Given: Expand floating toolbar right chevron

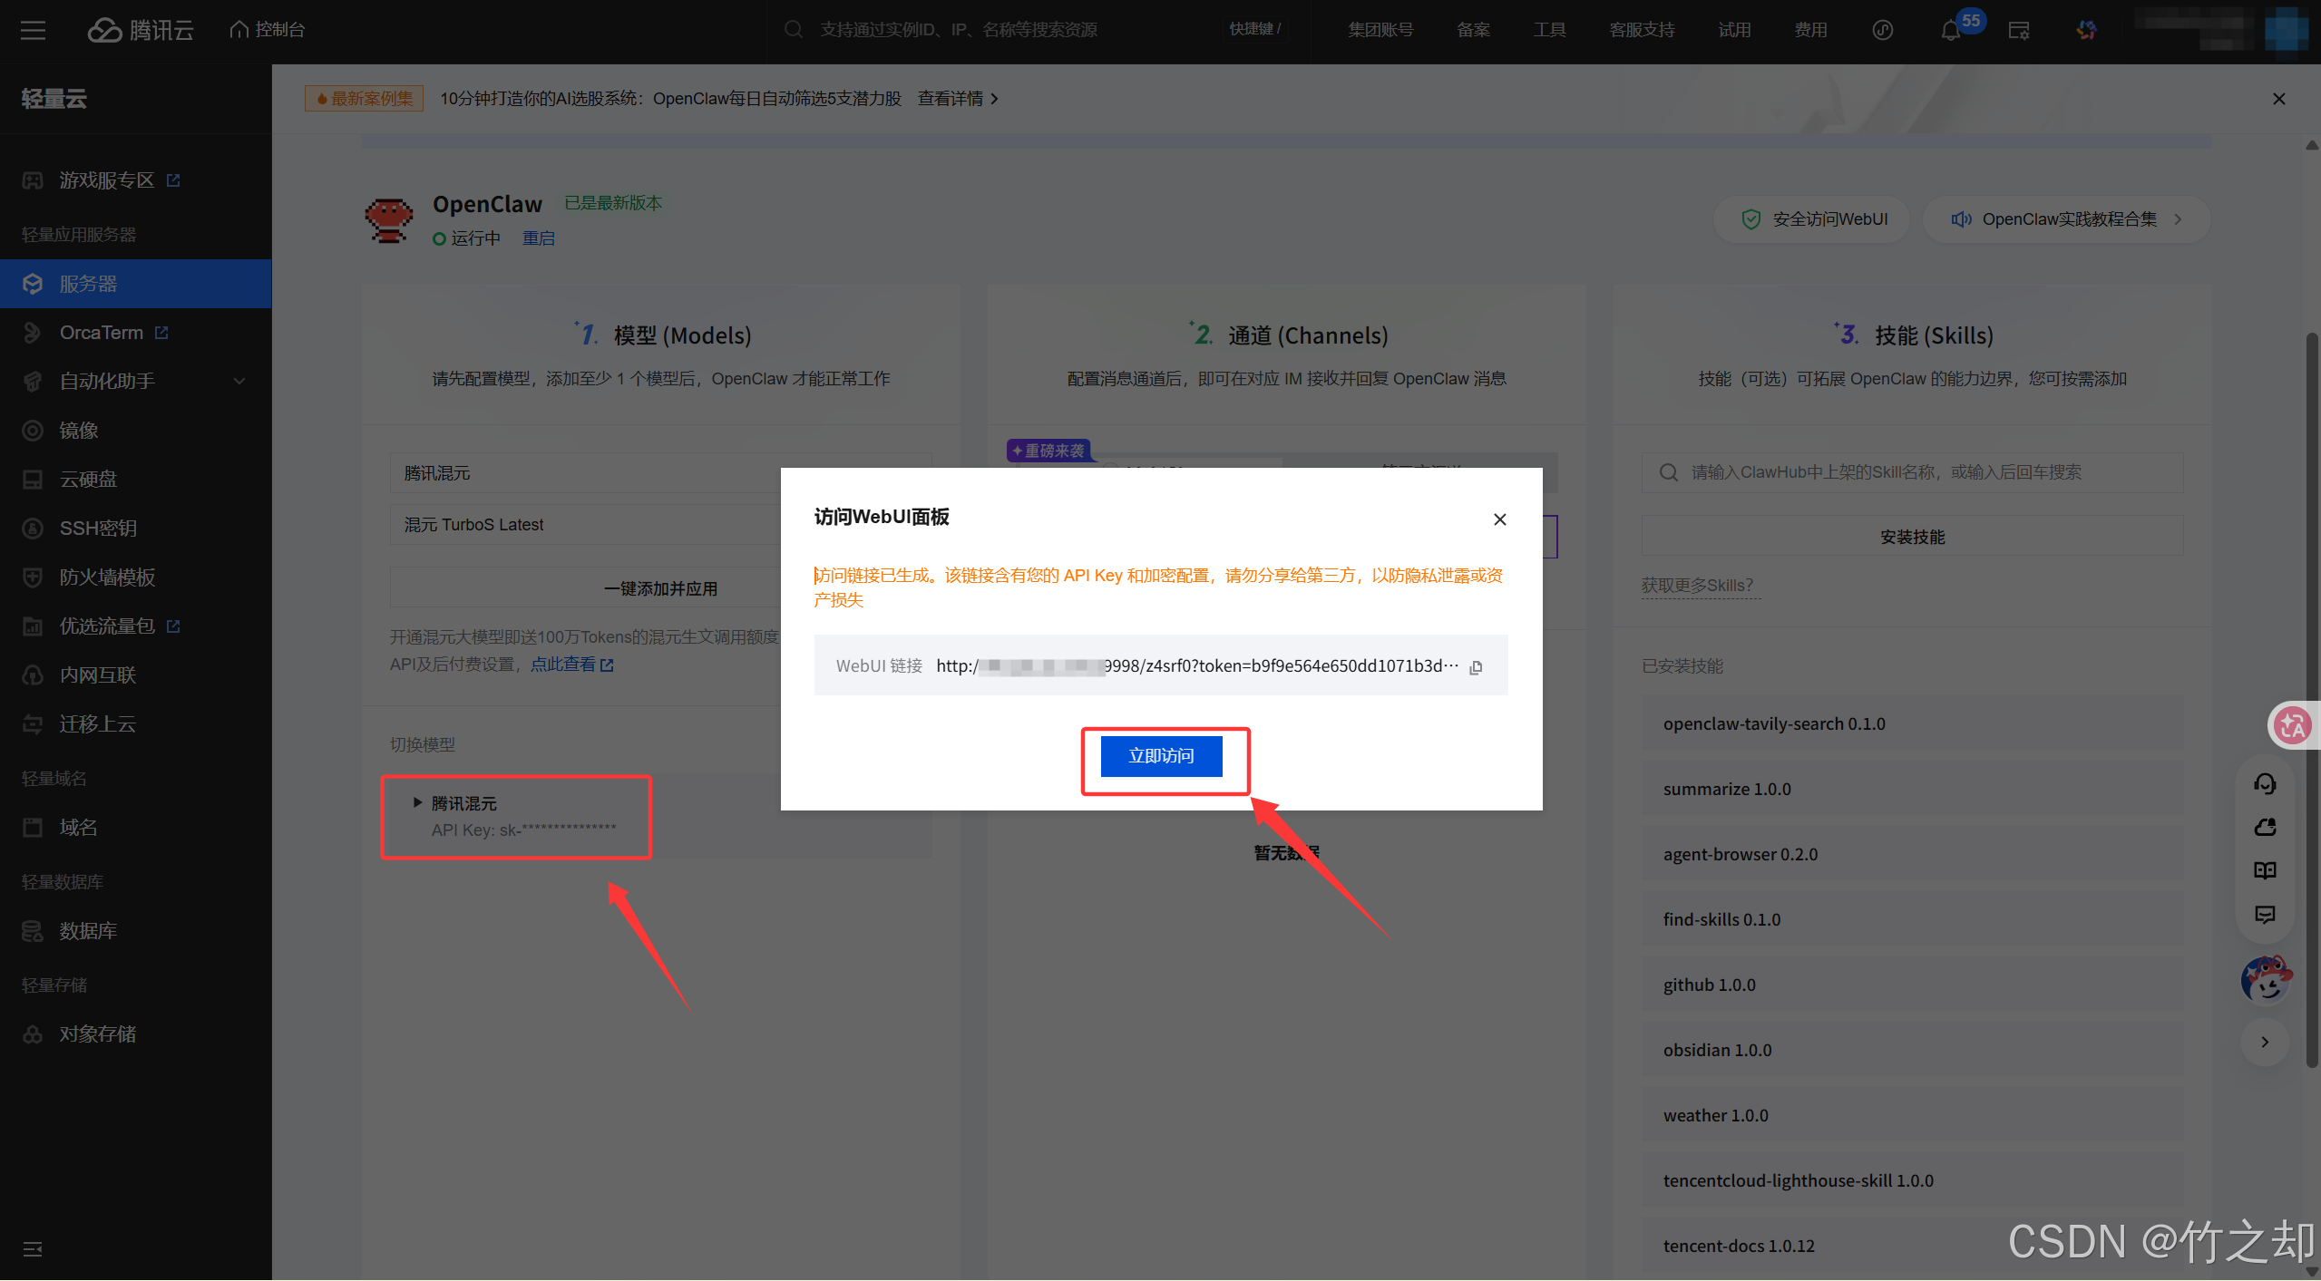Looking at the screenshot, I should [2265, 1043].
